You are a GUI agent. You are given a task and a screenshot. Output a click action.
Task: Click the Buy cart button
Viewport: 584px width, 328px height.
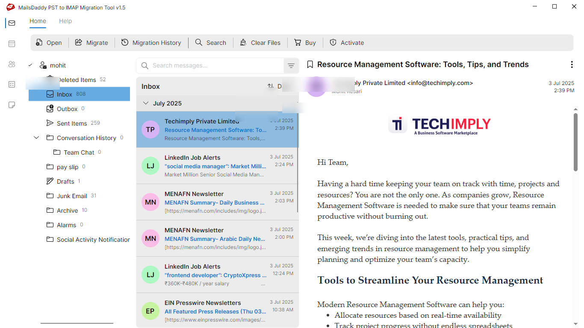point(305,43)
